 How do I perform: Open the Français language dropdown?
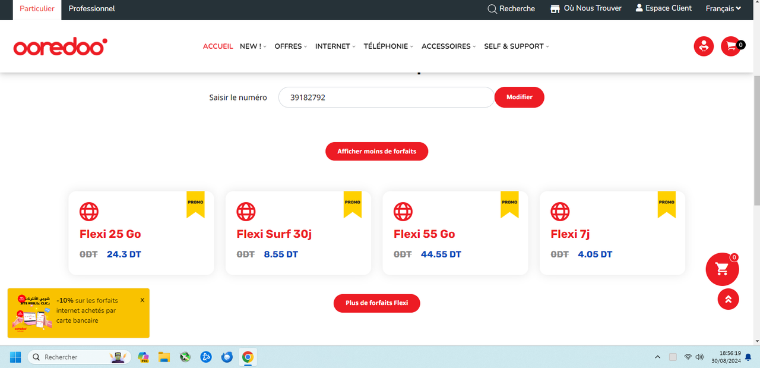[723, 8]
